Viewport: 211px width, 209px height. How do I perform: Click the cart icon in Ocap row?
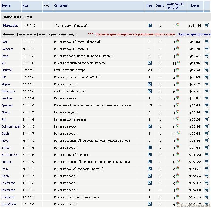(x=207, y=56)
